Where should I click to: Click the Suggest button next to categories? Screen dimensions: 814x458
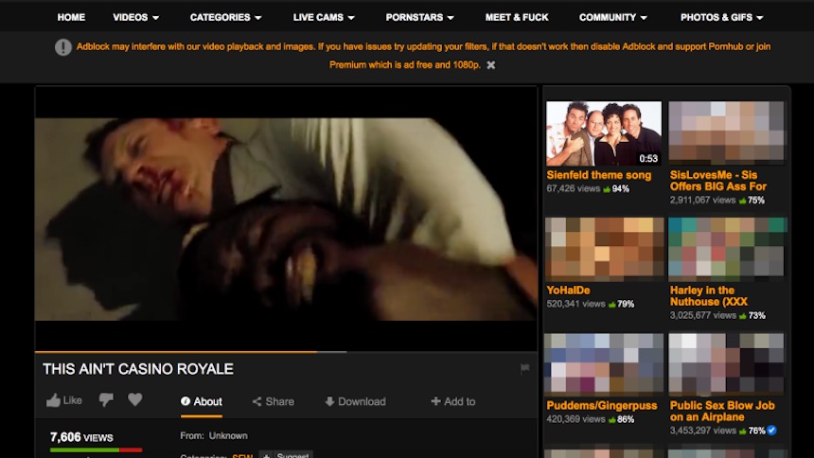click(286, 455)
